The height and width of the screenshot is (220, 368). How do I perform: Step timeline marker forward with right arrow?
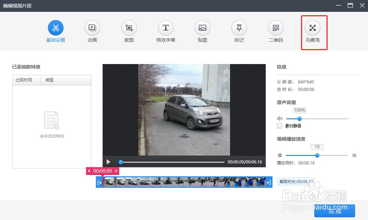coord(116,171)
